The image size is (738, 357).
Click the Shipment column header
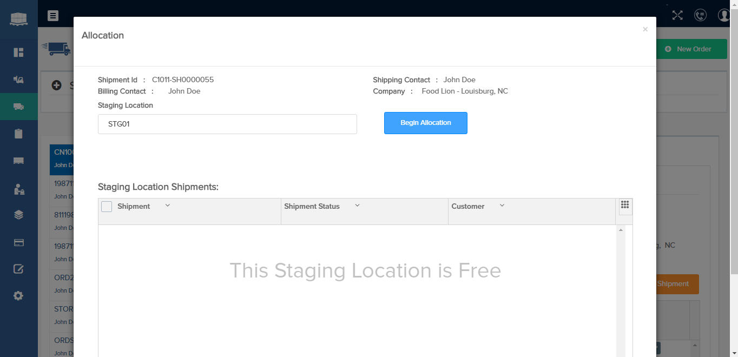pos(134,206)
